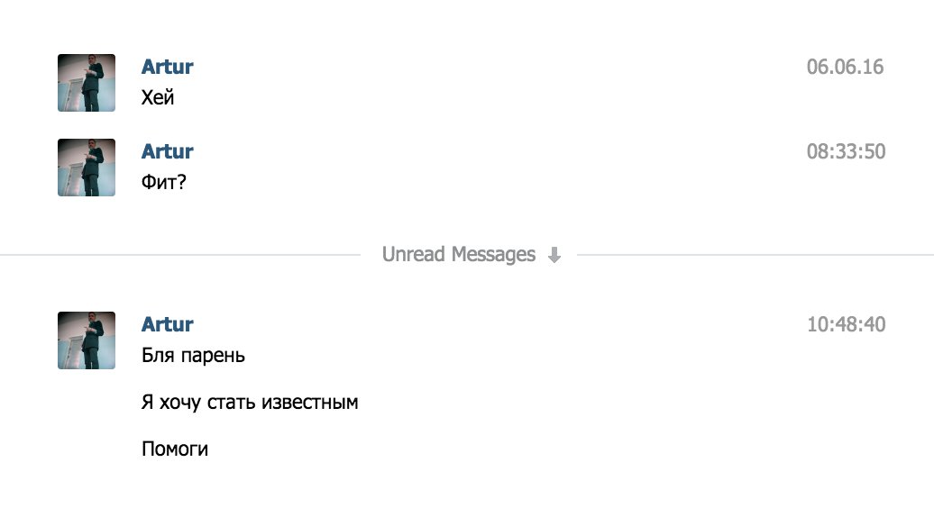Select the 'Хей' message text
Image resolution: width=934 pixels, height=526 pixels.
[158, 97]
